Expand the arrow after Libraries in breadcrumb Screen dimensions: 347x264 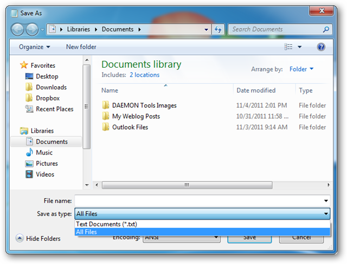click(96, 29)
